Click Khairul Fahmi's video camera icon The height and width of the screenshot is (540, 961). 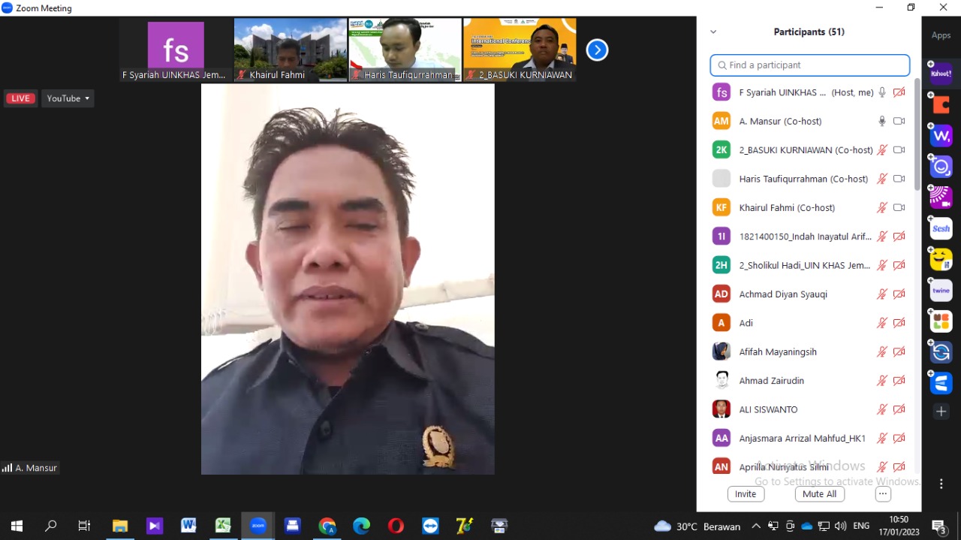pos(899,207)
